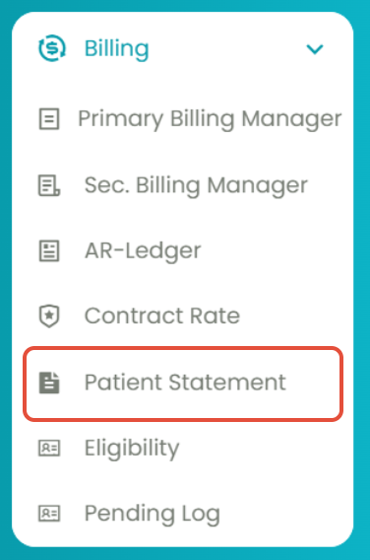Collapse the Billing section using the chevron
Screen dimensions: 370x560
[315, 49]
